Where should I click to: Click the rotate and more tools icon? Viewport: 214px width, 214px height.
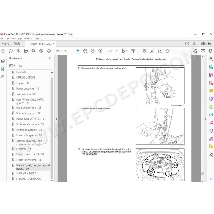pyautogui.click(x=168, y=51)
